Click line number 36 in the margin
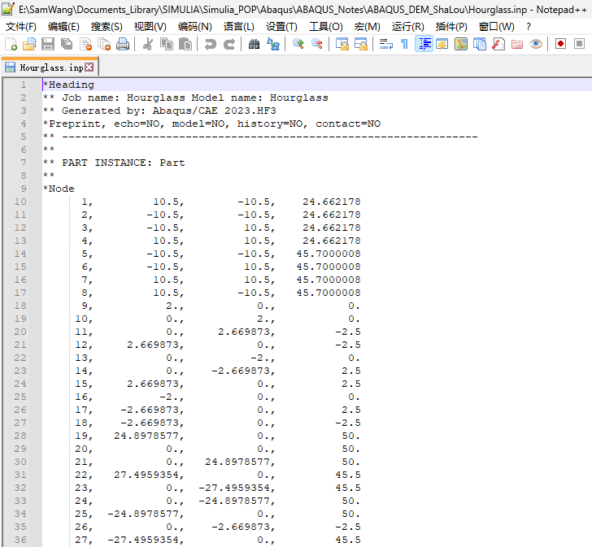 coord(20,540)
